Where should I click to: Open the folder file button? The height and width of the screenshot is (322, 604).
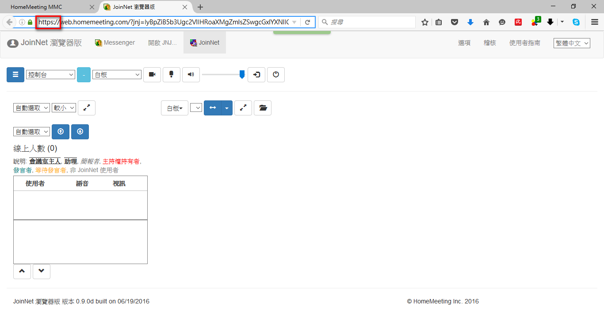coord(263,108)
